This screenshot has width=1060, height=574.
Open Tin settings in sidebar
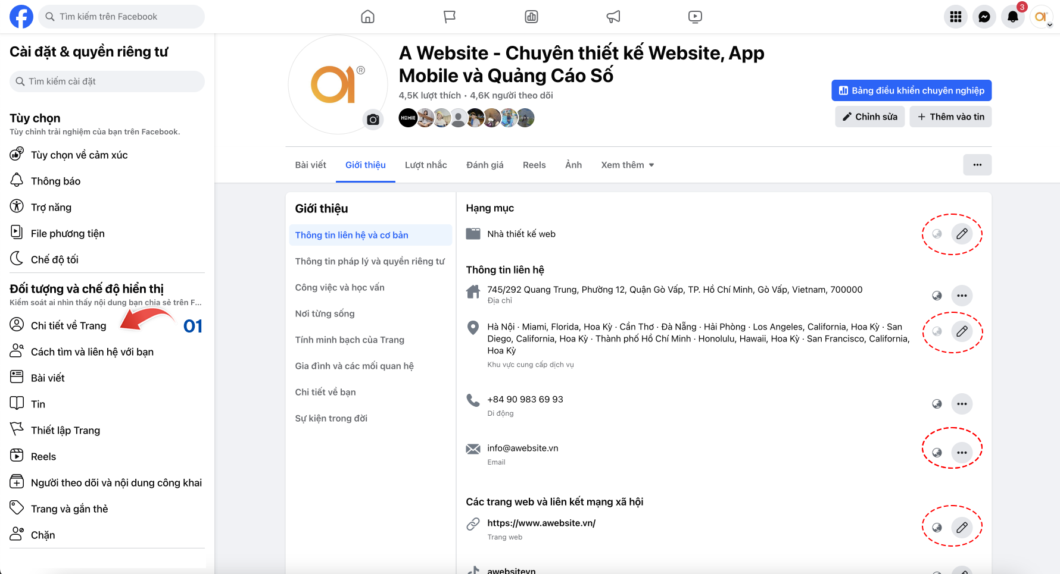[x=107, y=404]
